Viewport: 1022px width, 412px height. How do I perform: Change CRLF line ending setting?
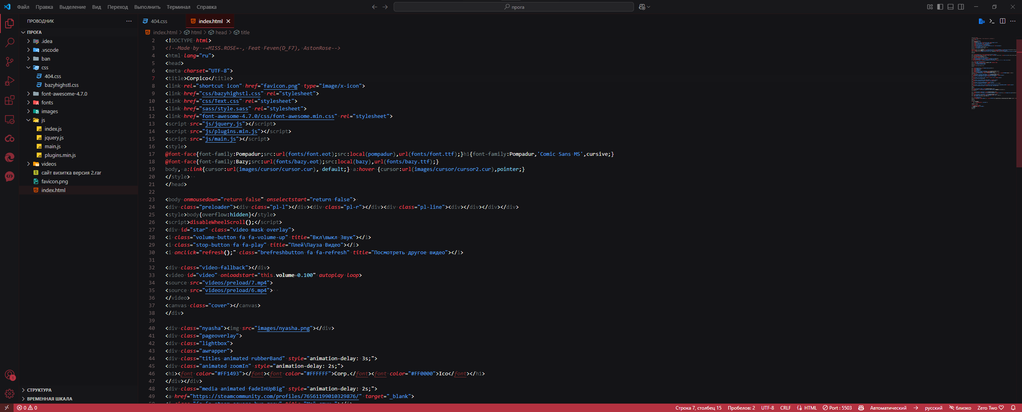click(x=785, y=408)
